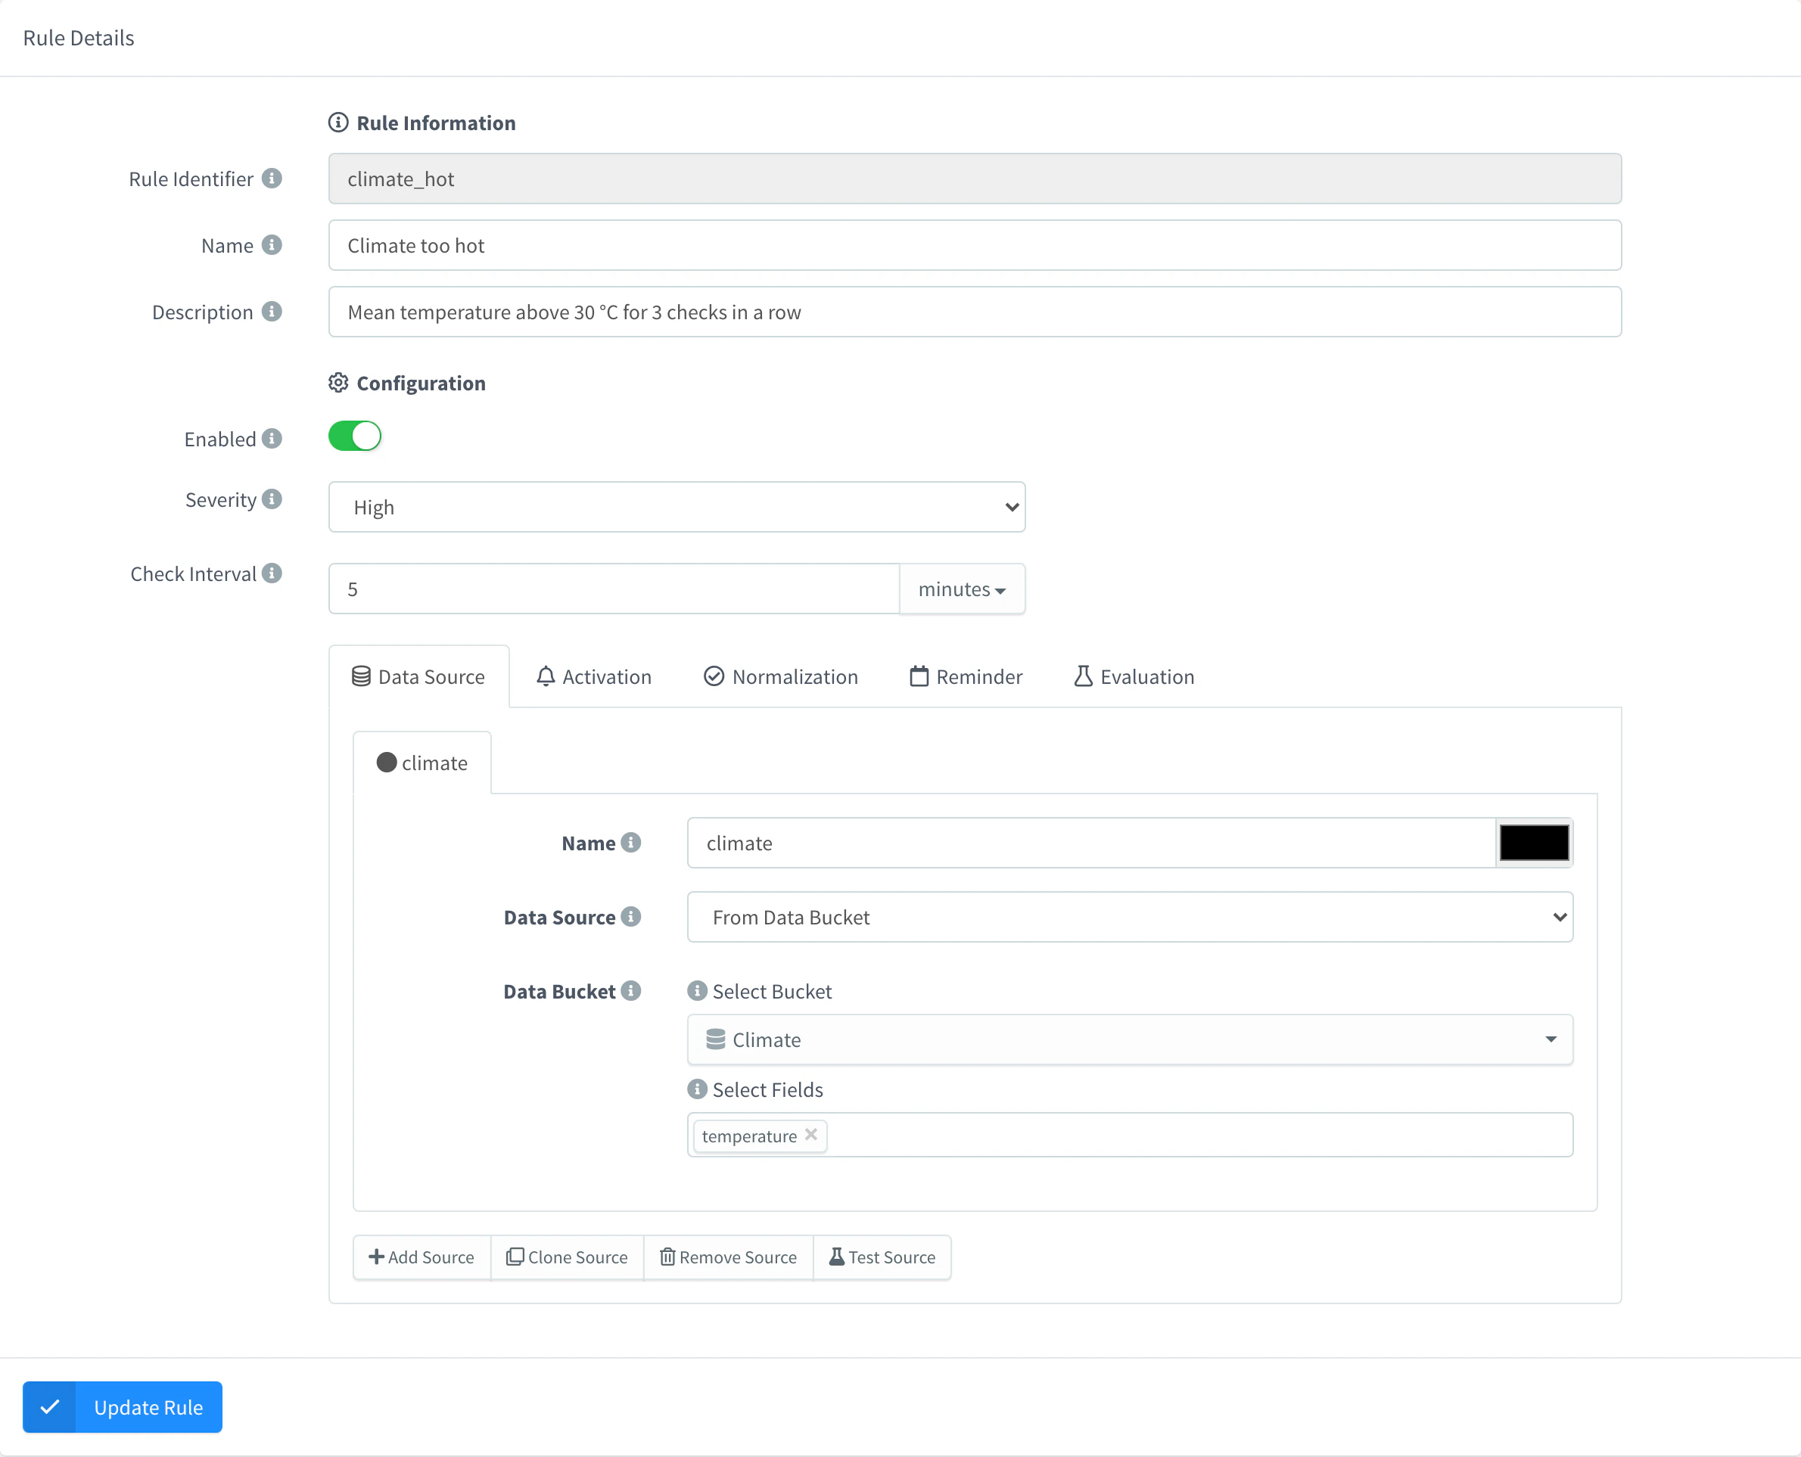
Task: Click the Check Interval number field
Action: (x=614, y=589)
